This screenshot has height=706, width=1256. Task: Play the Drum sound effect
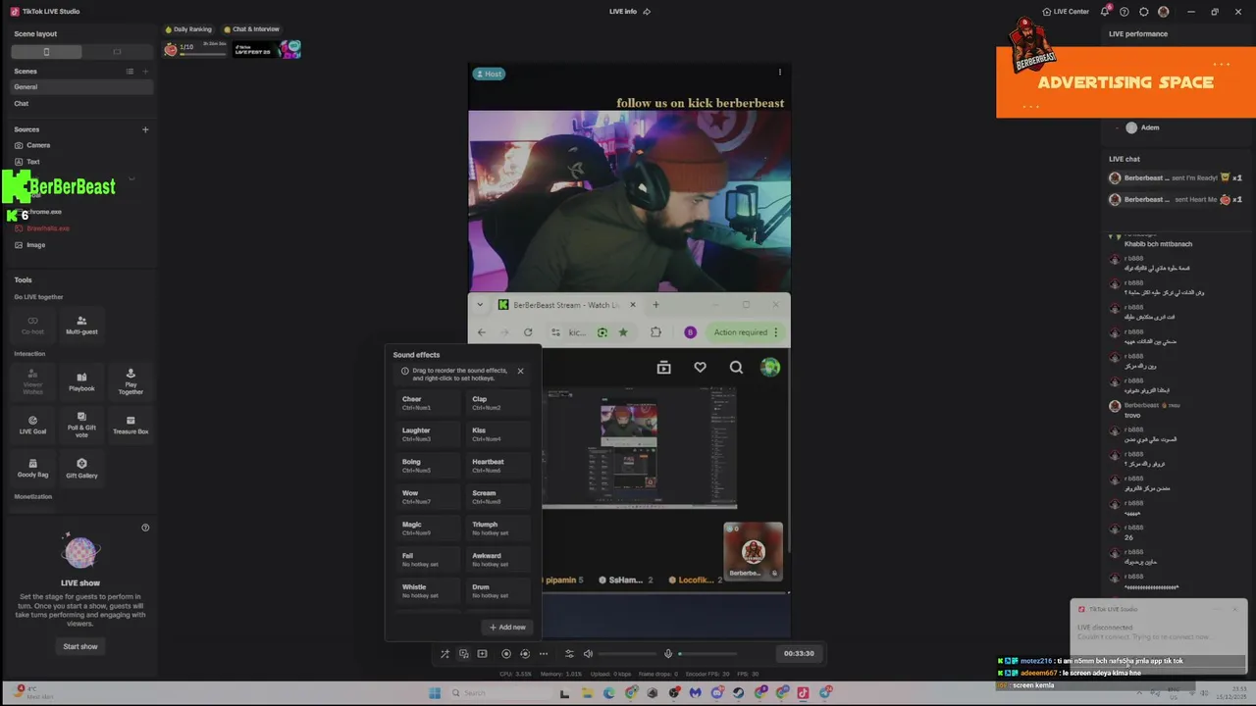(x=497, y=591)
